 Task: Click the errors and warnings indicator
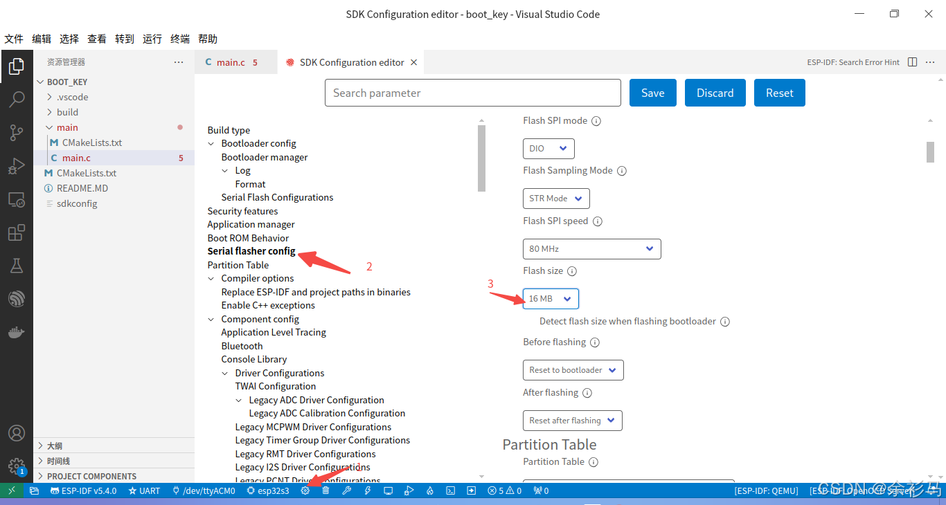[505, 490]
